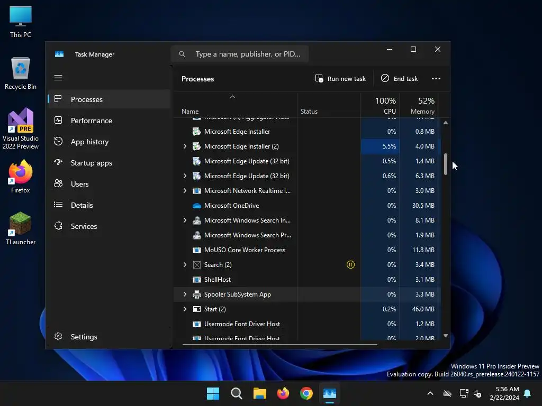Click the Microsoft Edge Update 1.4 MB icon
The image size is (542, 406).
coord(197,161)
